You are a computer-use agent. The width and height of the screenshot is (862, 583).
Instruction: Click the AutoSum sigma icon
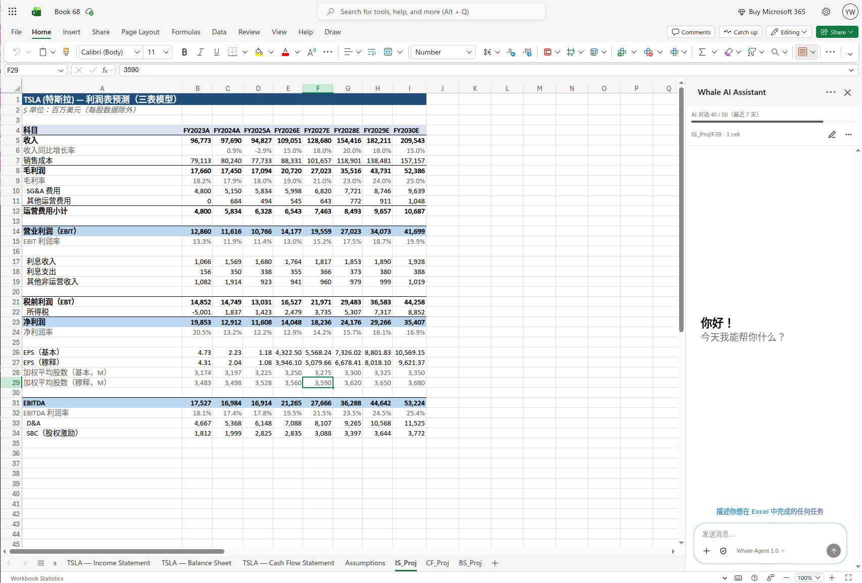[x=702, y=52]
